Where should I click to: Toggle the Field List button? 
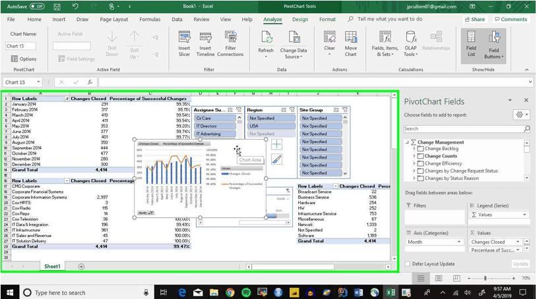pyautogui.click(x=471, y=43)
